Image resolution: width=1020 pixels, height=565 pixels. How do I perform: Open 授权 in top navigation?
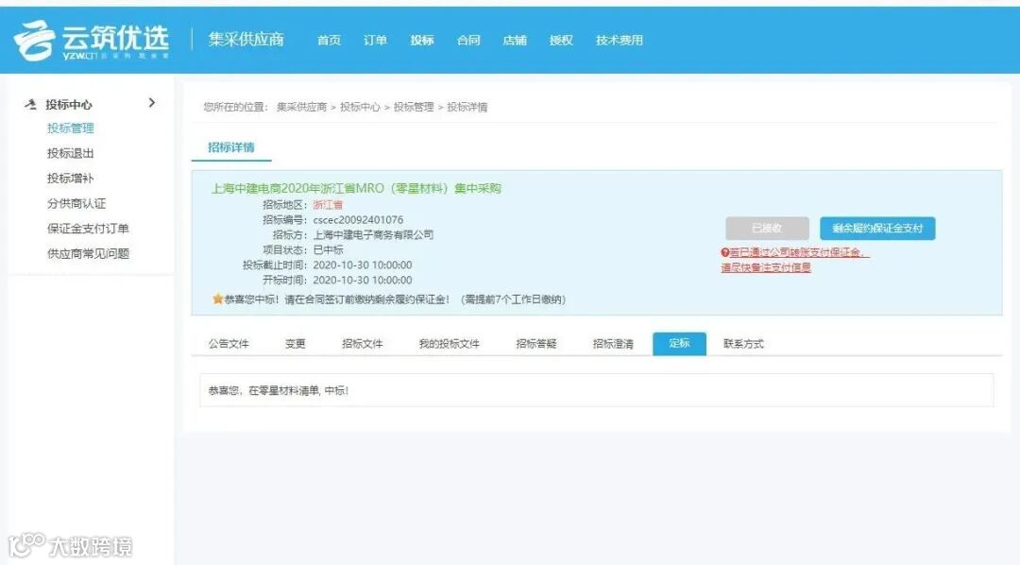[x=561, y=41]
